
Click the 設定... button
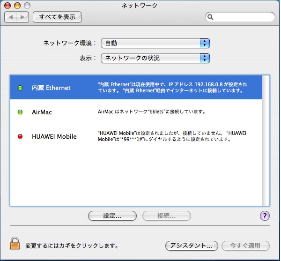112,216
